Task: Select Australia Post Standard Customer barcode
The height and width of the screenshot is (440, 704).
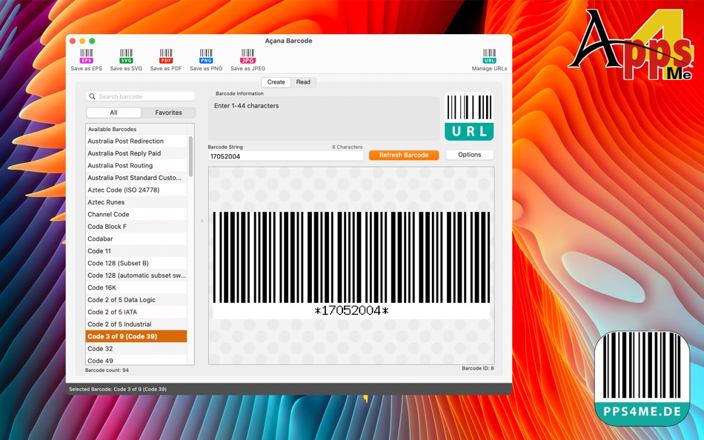Action: pos(136,178)
